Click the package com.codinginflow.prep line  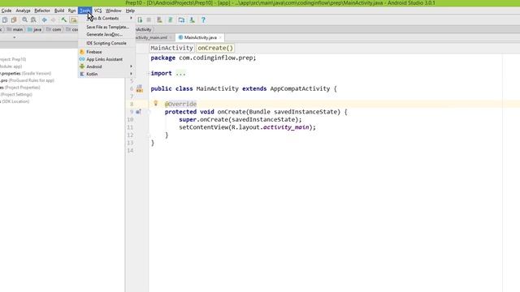pyautogui.click(x=203, y=58)
